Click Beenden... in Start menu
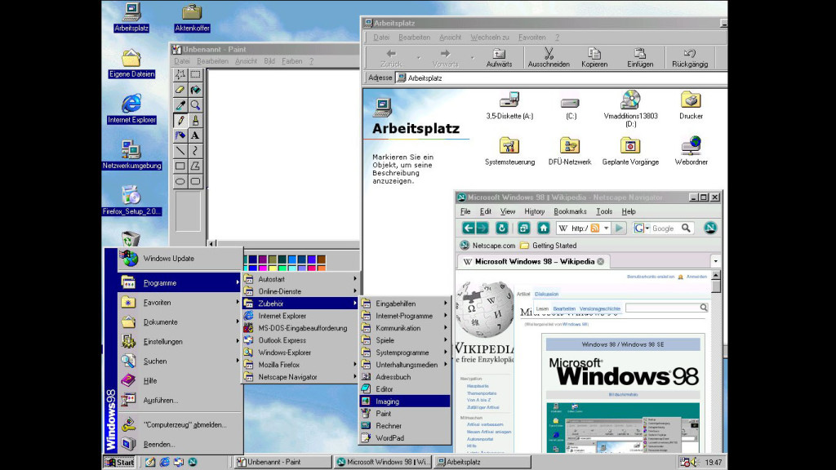This screenshot has height=470, width=836. coord(180,444)
